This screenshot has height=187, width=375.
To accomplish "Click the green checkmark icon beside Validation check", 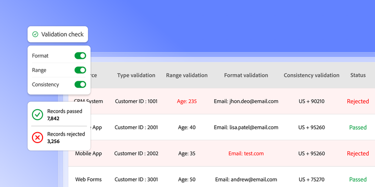I will pyautogui.click(x=35, y=34).
